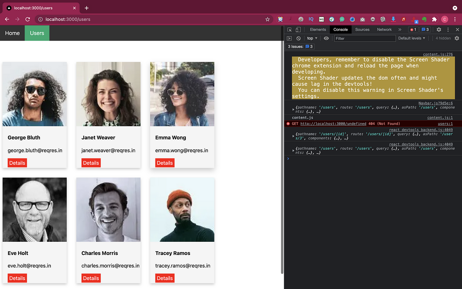Activate the DevTools inspect element tool

coord(289,29)
